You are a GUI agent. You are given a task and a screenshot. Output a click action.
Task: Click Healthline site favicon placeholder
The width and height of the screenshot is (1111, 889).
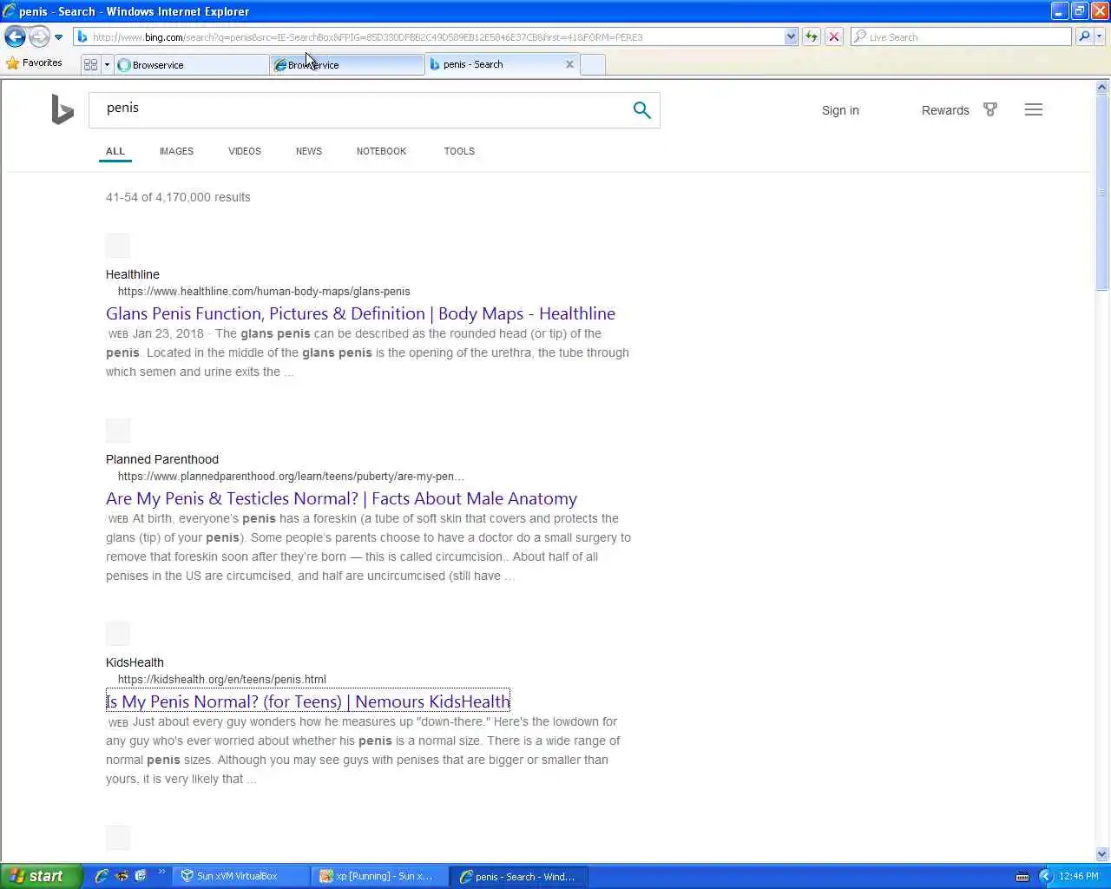tap(118, 246)
